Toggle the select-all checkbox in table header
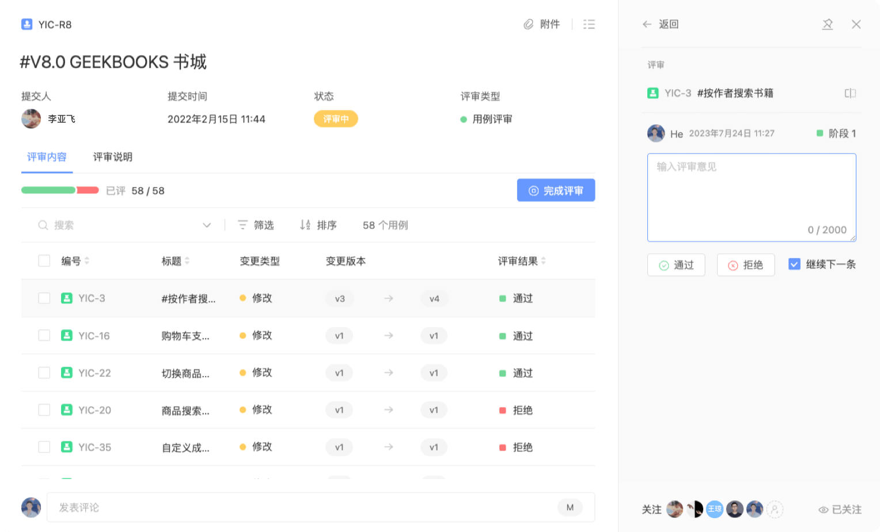This screenshot has height=532, width=880. click(44, 261)
